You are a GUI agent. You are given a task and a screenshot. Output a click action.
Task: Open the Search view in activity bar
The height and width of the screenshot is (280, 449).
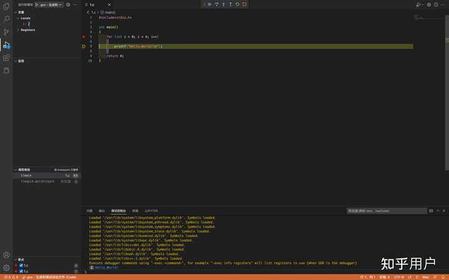[x=6, y=19]
